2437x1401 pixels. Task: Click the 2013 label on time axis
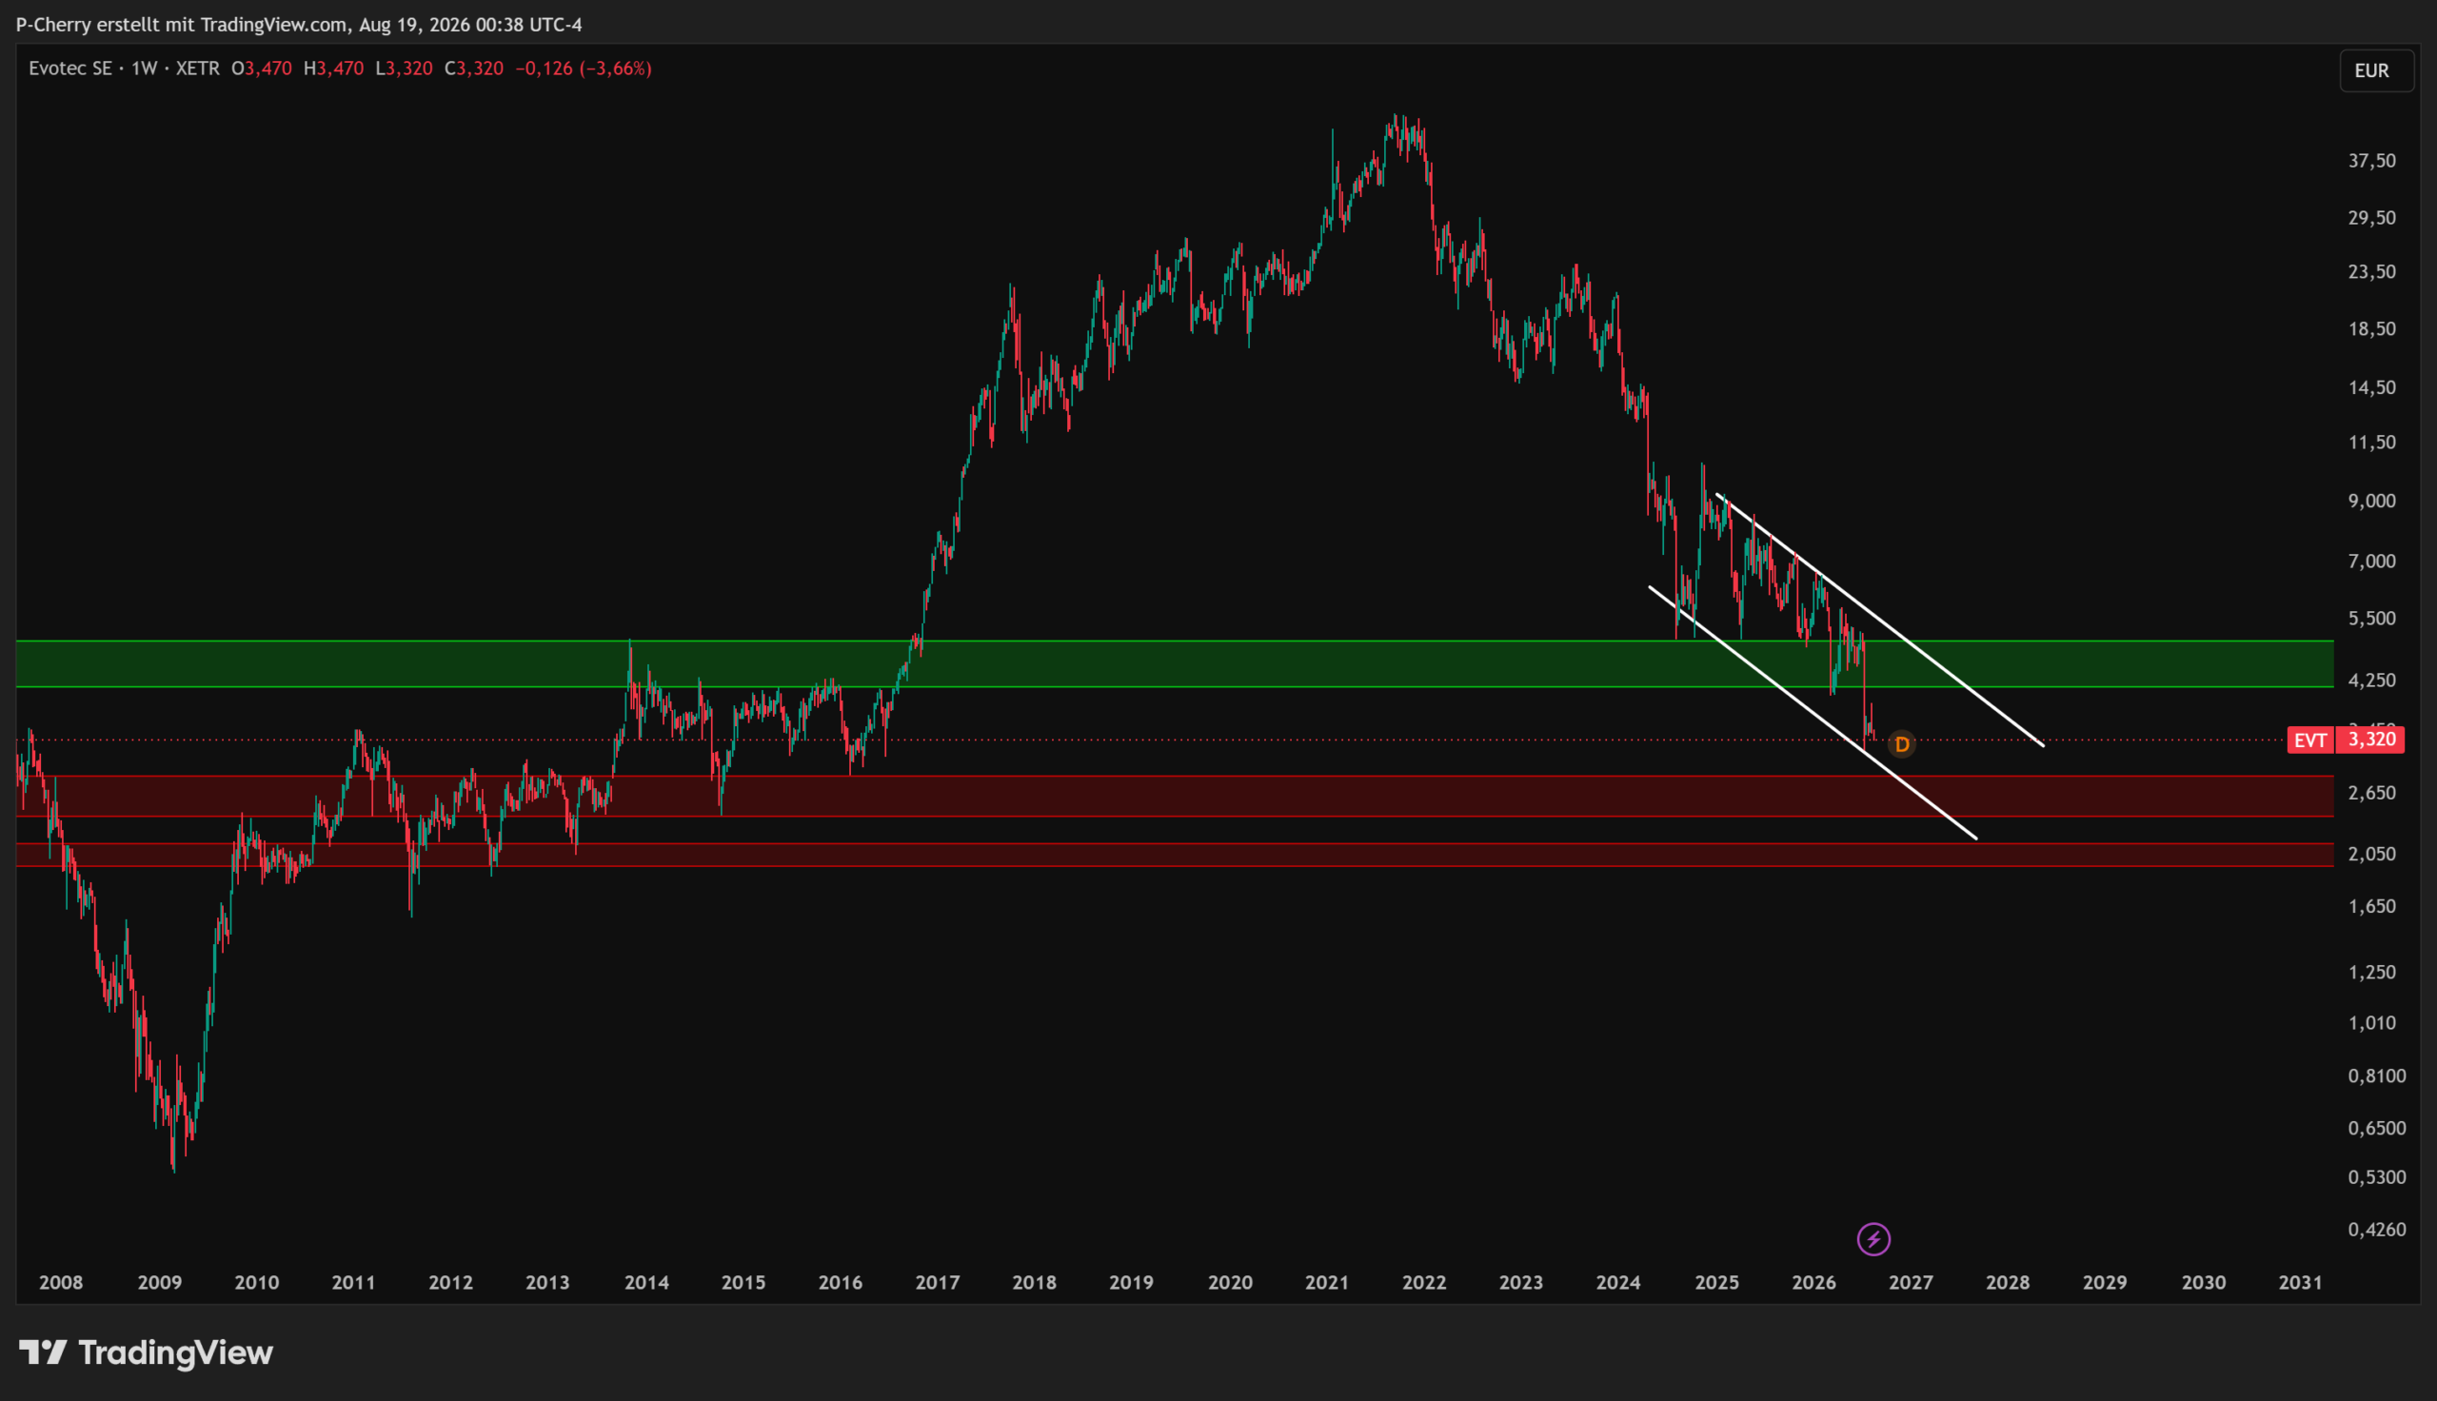pyautogui.click(x=547, y=1282)
